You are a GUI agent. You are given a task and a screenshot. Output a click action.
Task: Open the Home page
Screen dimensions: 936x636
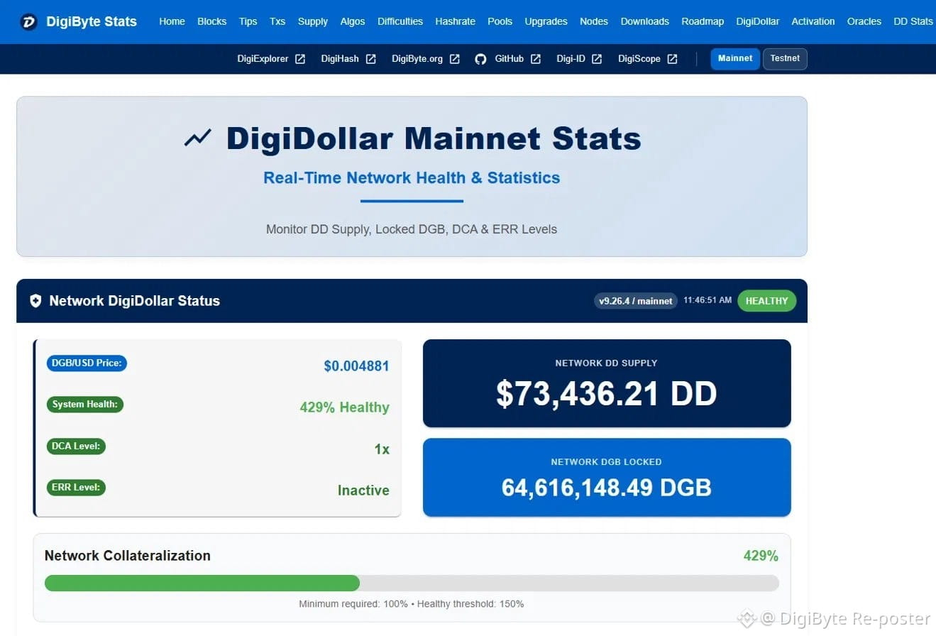tap(172, 21)
